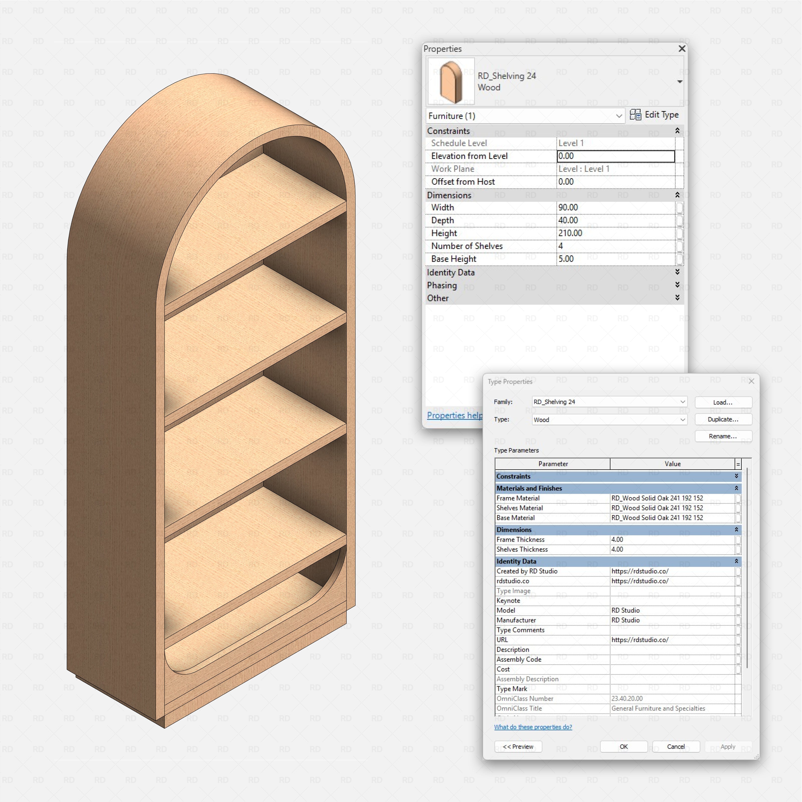802x802 pixels.
Task: Click the Width value 90.00
Action: [616, 208]
